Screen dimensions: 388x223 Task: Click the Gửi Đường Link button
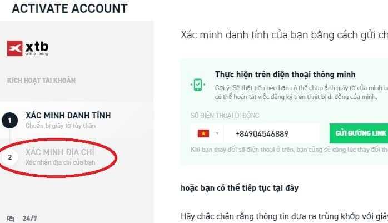[x=359, y=133]
